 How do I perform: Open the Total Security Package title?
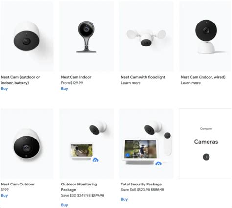point(141,184)
